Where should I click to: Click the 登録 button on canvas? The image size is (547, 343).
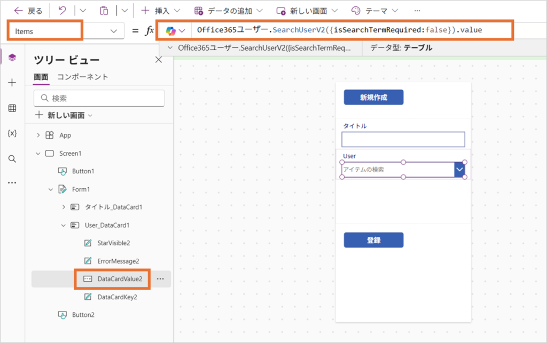(x=373, y=240)
